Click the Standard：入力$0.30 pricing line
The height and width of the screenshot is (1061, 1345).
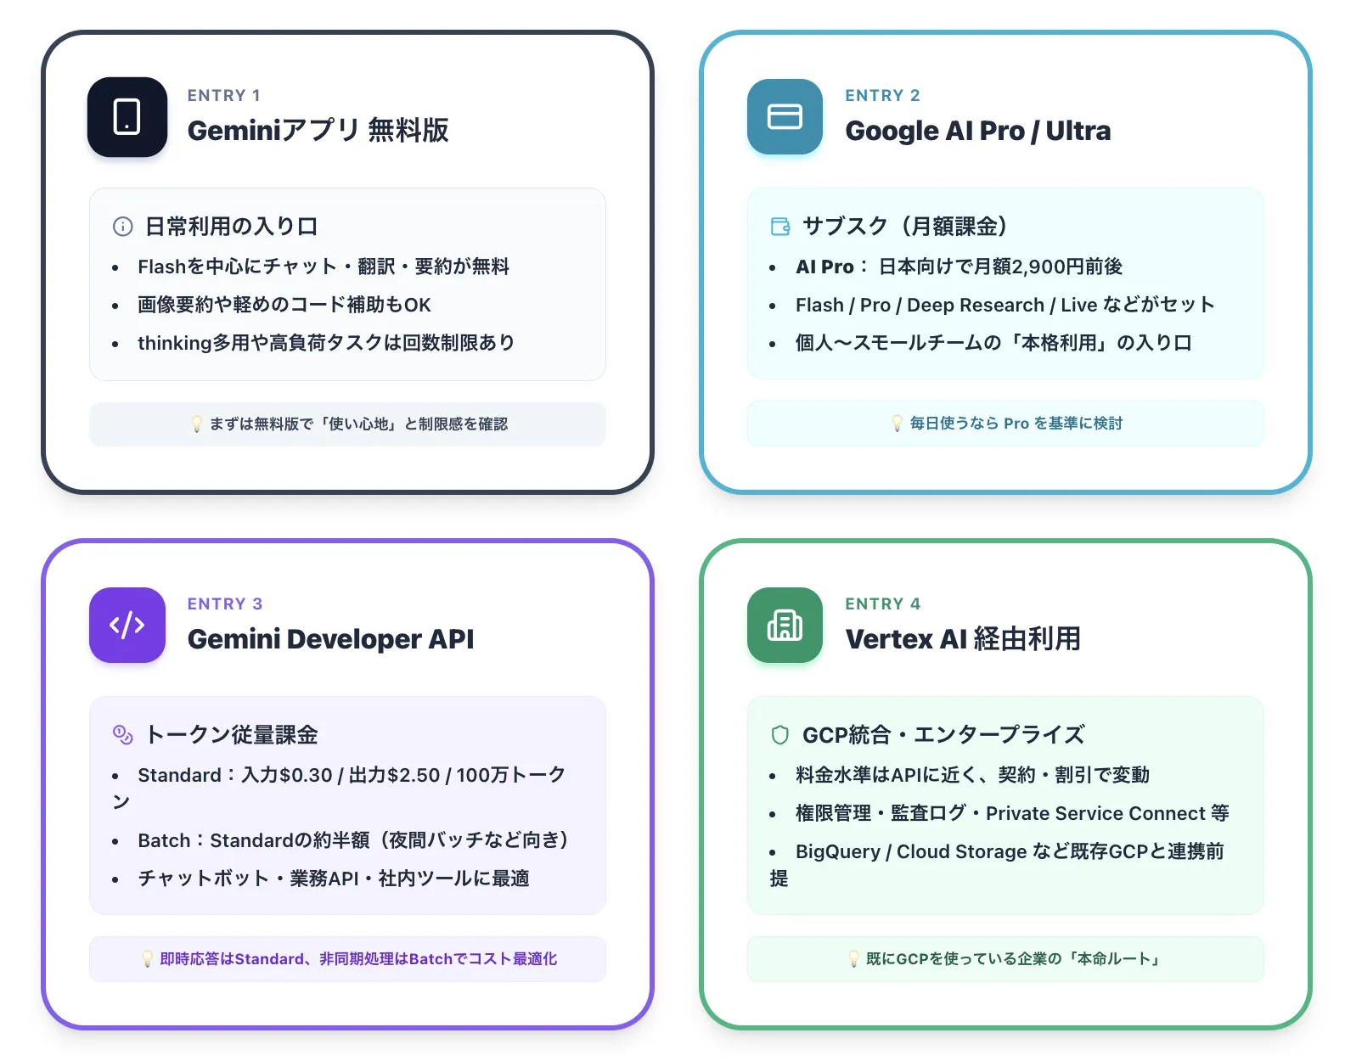pyautogui.click(x=340, y=788)
